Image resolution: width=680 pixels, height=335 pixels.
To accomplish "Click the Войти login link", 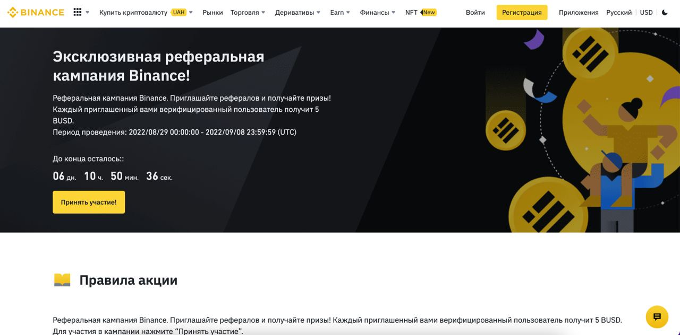I will 475,12.
